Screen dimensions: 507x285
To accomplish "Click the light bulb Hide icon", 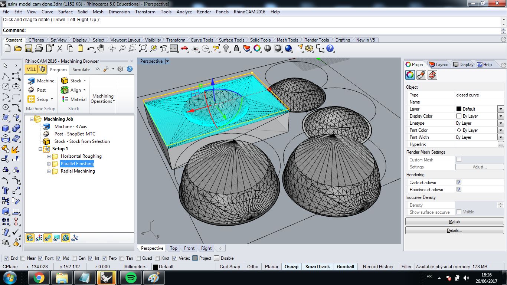I will click(x=226, y=48).
